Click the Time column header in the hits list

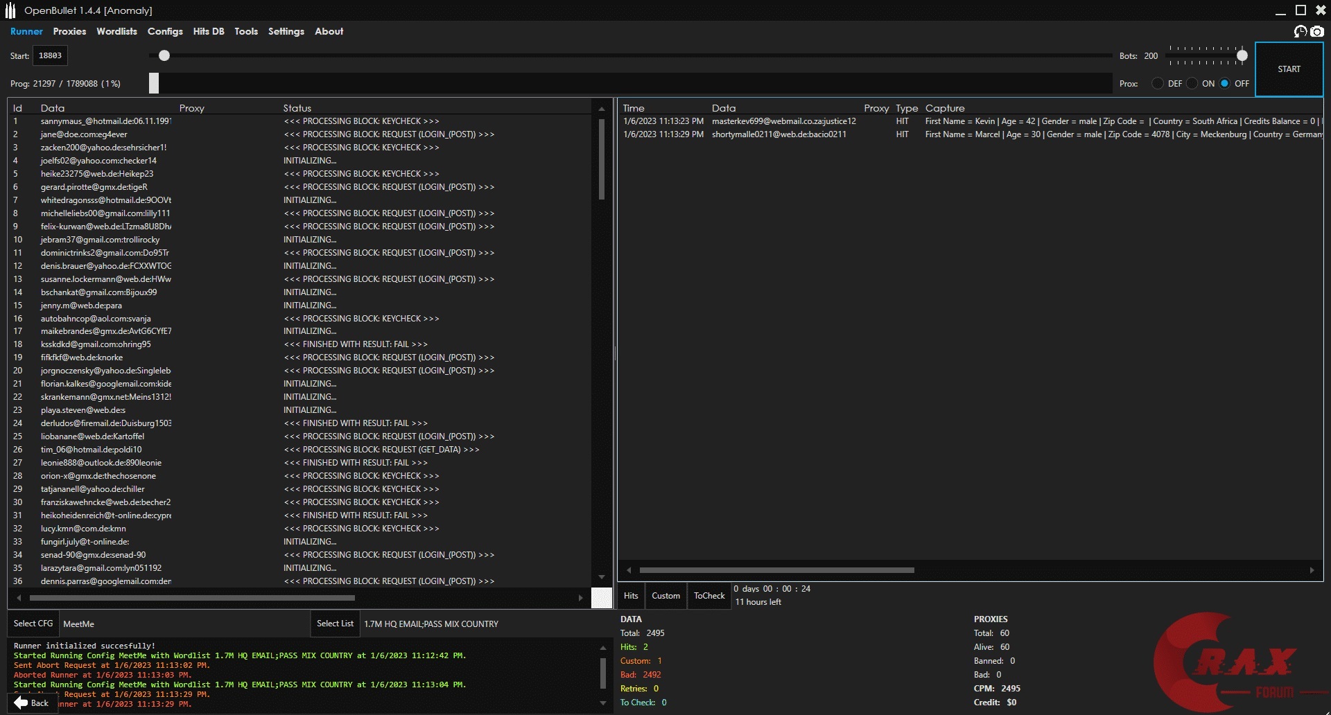(x=633, y=108)
